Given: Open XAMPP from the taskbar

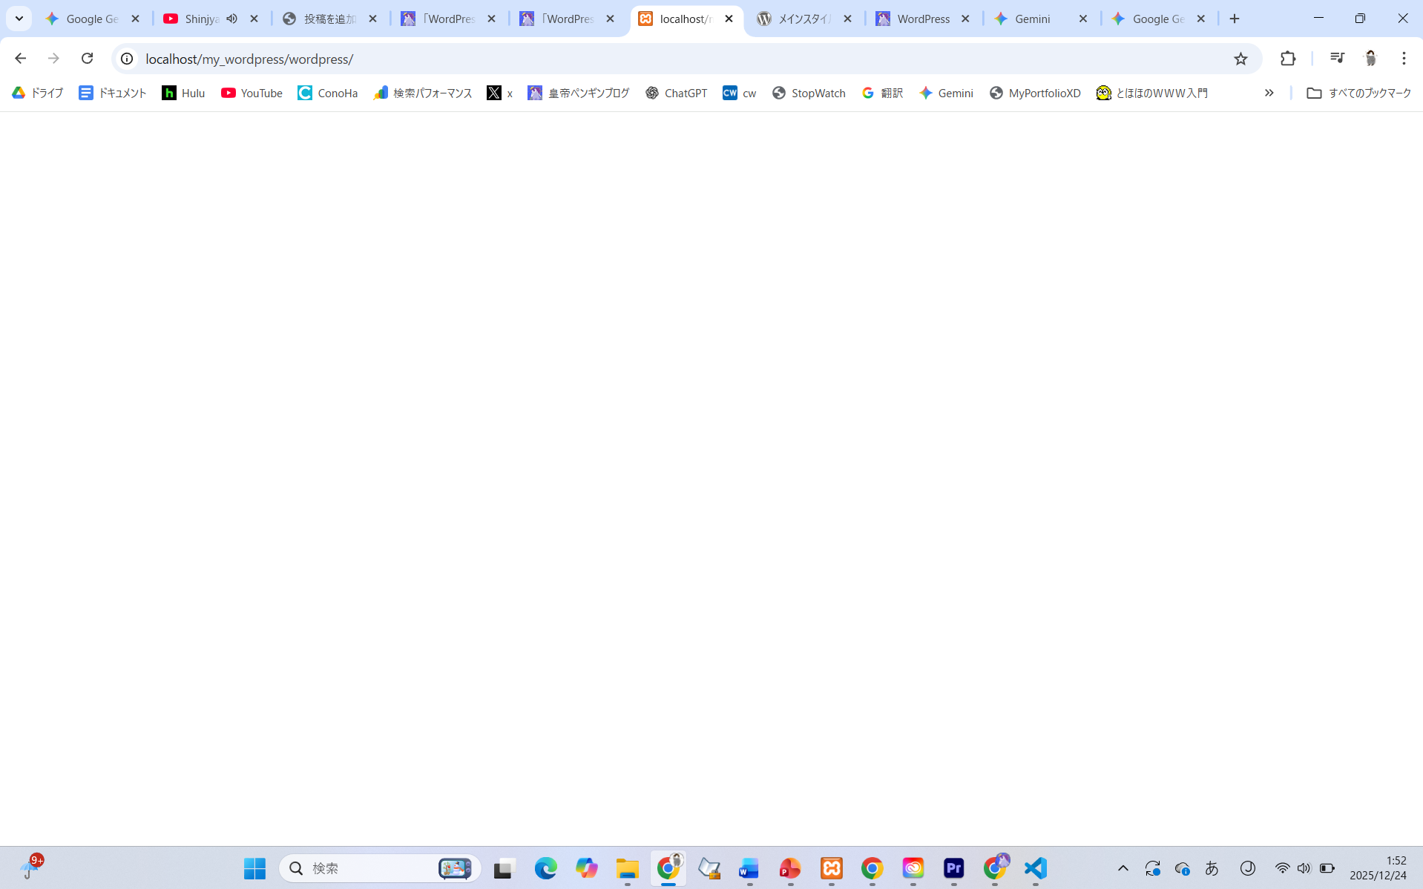Looking at the screenshot, I should coord(831,867).
